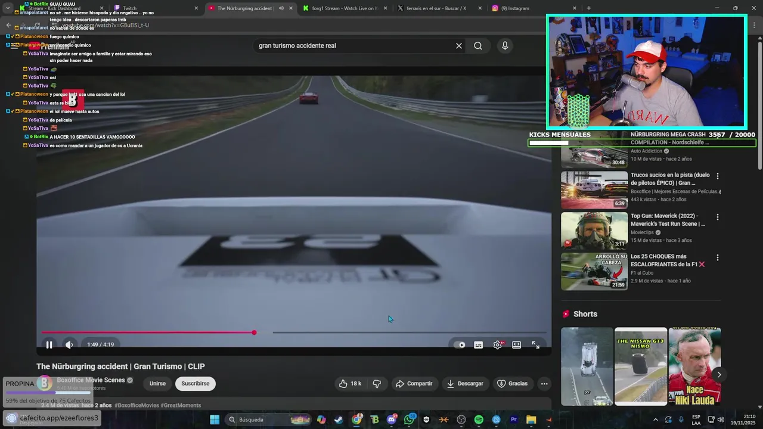This screenshot has height=429, width=763.
Task: Open 'Los 25 CHOQUES más ESCALOFRIANTES' video
Action: pyautogui.click(x=594, y=271)
